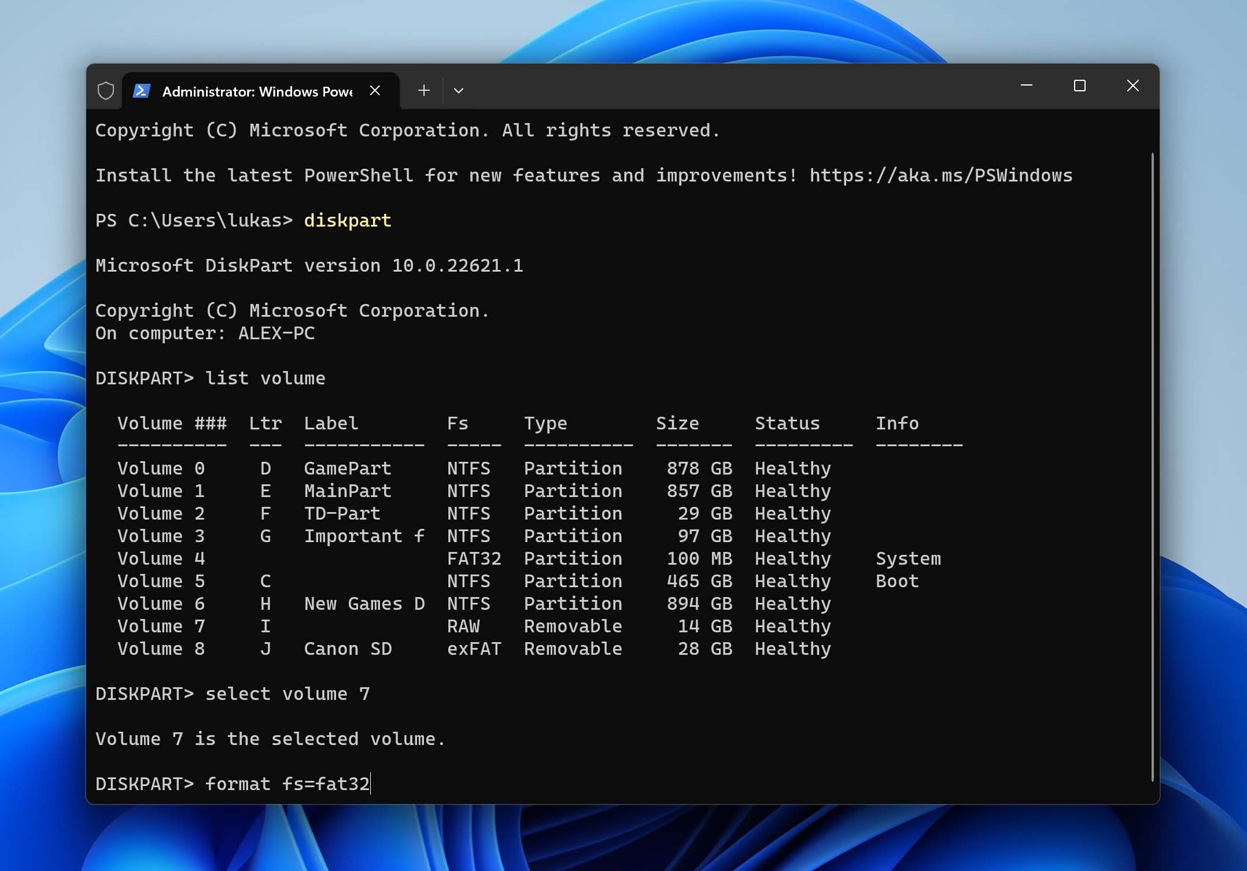Click 'Important f' label in Volume 3 row

pos(364,536)
